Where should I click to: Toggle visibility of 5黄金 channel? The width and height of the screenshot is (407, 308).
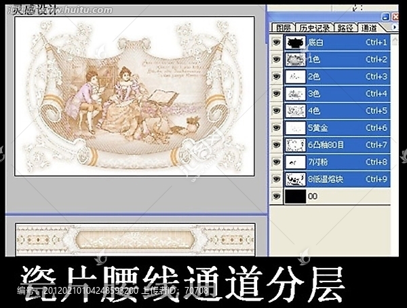pyautogui.click(x=277, y=128)
